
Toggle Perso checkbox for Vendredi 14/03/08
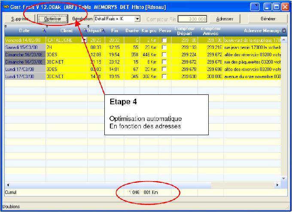[x=164, y=40]
